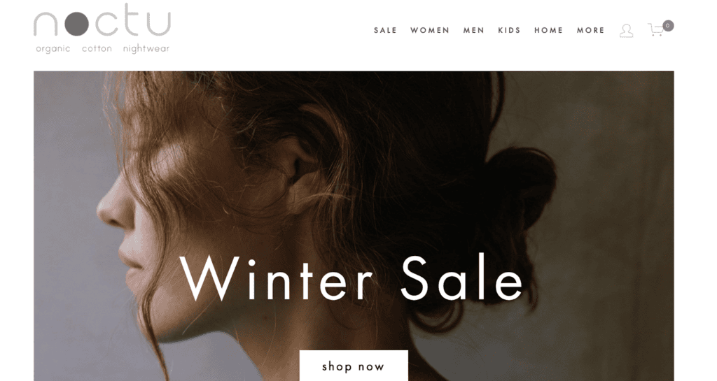Image resolution: width=717 pixels, height=381 pixels.
Task: Click the noctu logo
Action: (x=102, y=28)
